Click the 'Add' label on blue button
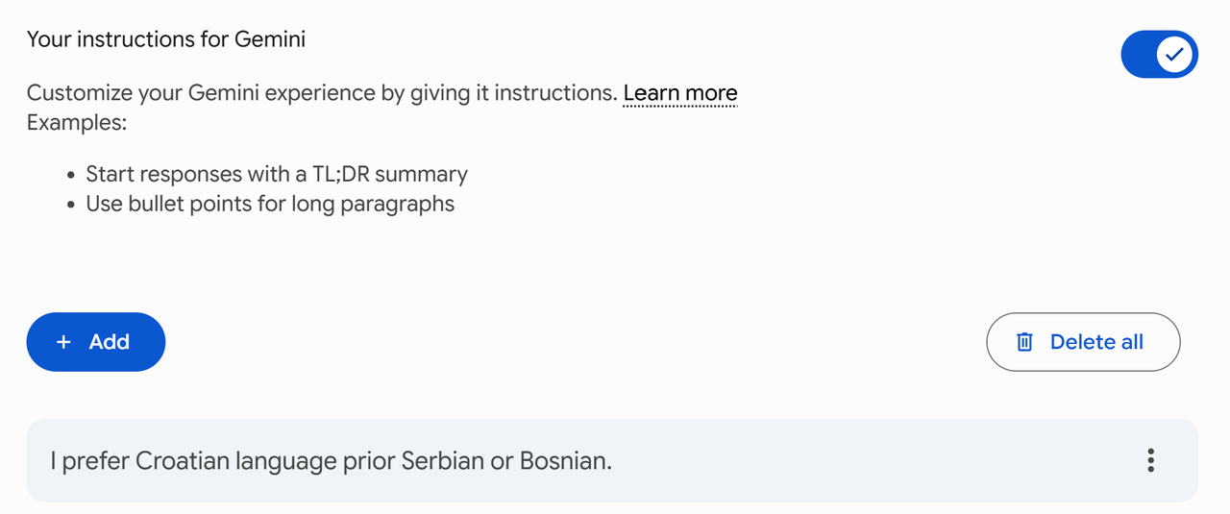1230x514 pixels. pyautogui.click(x=110, y=342)
